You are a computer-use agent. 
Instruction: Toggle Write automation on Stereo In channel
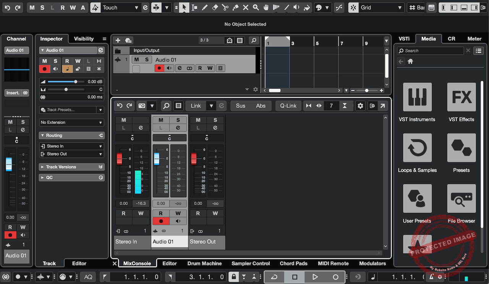(x=141, y=213)
